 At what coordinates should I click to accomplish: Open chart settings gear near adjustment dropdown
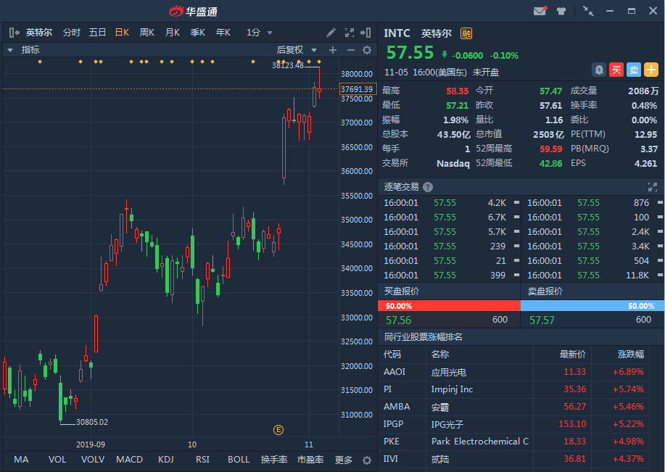(x=367, y=50)
